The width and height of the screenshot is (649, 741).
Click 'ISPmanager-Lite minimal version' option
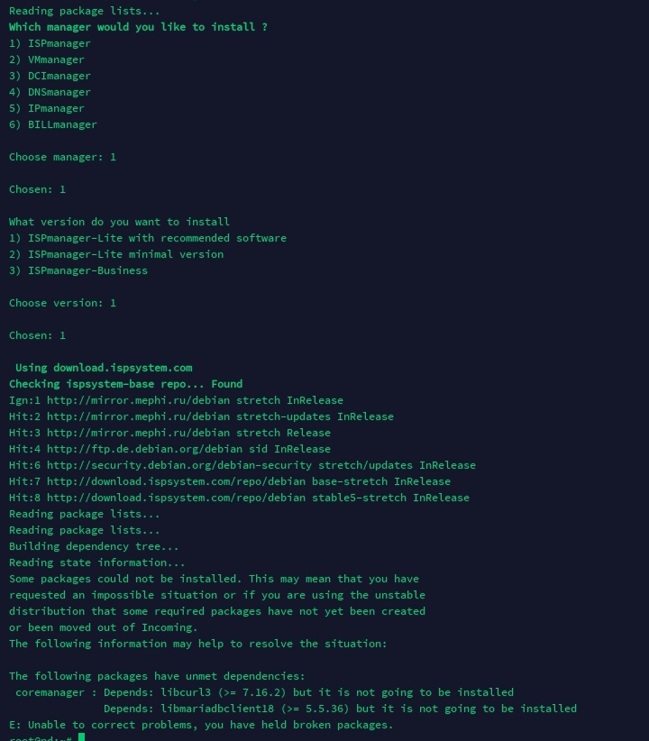pos(116,254)
